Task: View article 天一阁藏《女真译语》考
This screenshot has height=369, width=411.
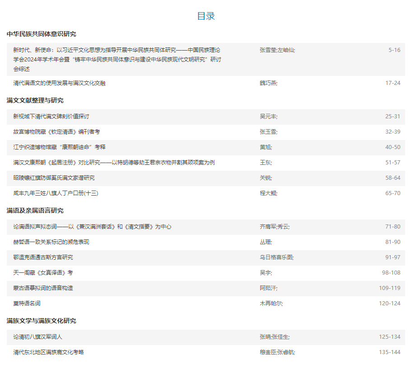Action: (x=43, y=273)
